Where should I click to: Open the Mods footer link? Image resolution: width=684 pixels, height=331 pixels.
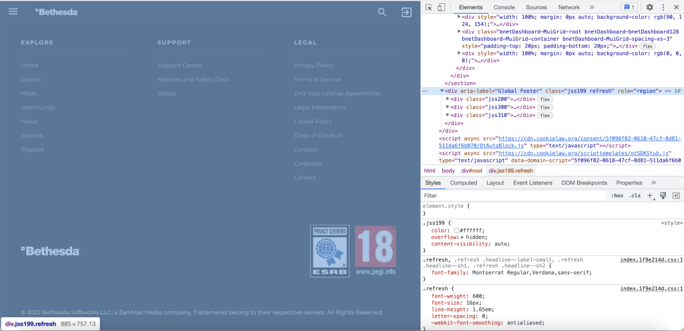coord(29,94)
